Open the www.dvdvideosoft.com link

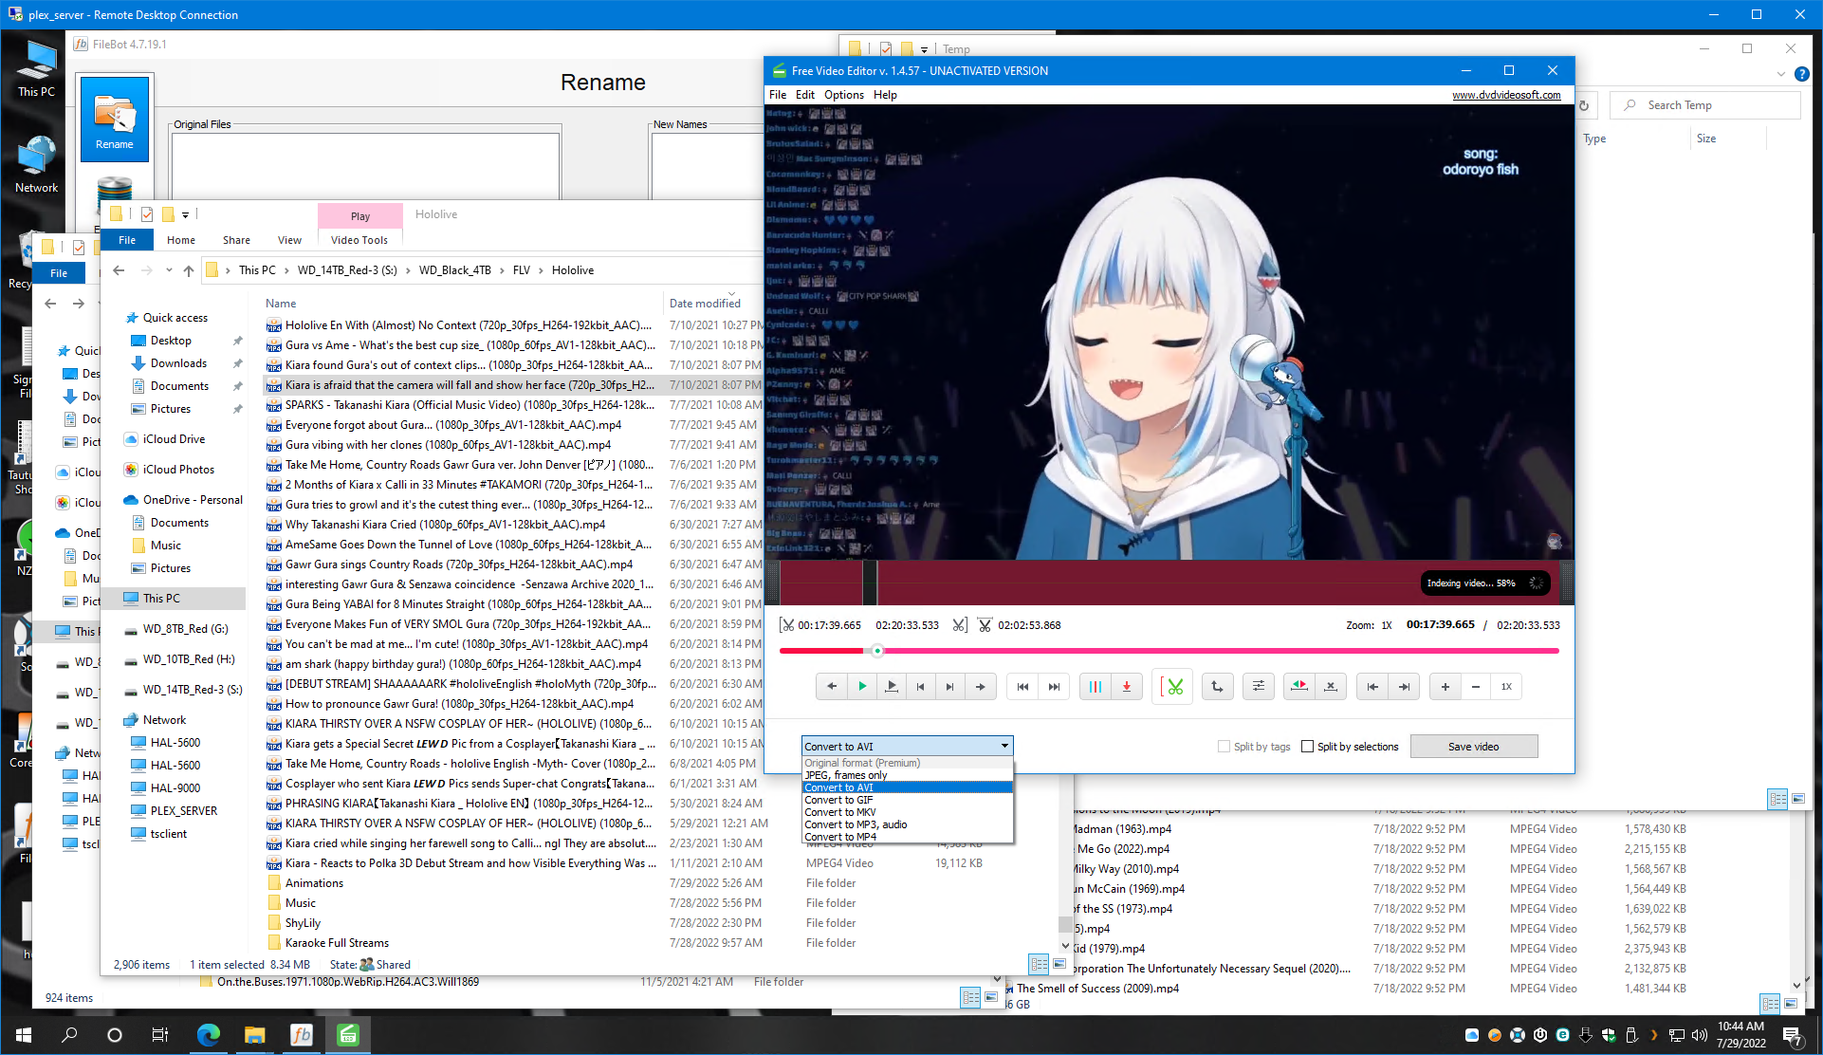[1506, 95]
